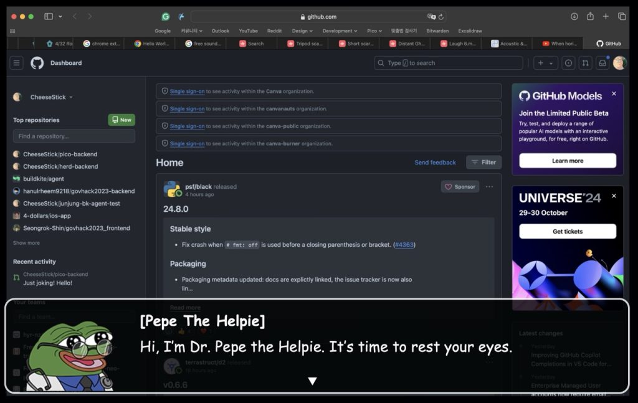This screenshot has height=403, width=638.
Task: Click the Find a repository field
Action: (x=74, y=136)
